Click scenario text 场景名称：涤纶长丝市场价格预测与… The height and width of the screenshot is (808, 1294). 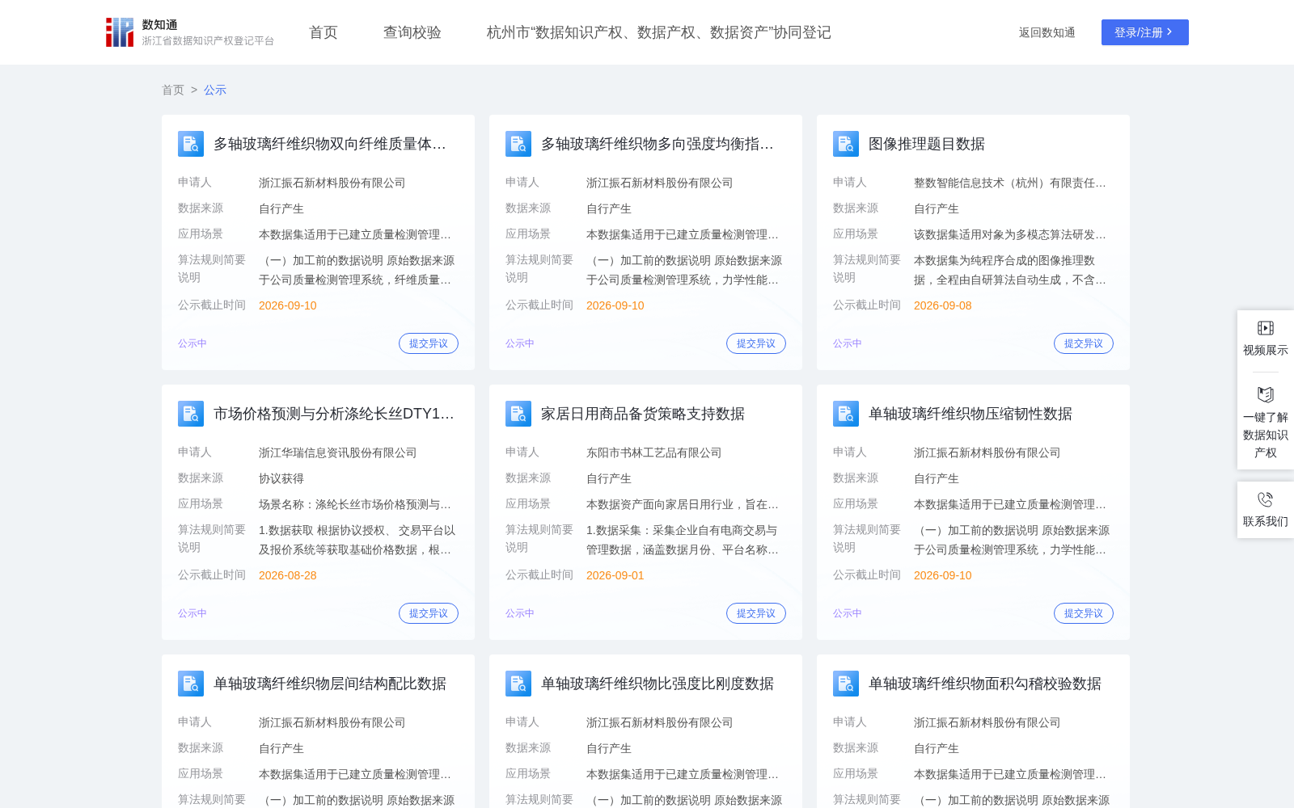[x=355, y=504]
